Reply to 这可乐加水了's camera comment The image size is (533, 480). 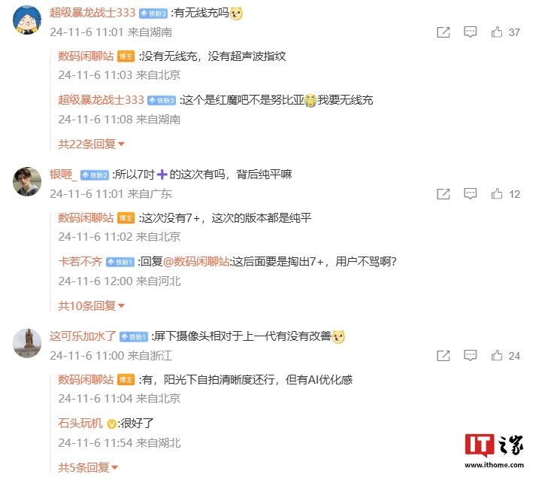click(470, 356)
